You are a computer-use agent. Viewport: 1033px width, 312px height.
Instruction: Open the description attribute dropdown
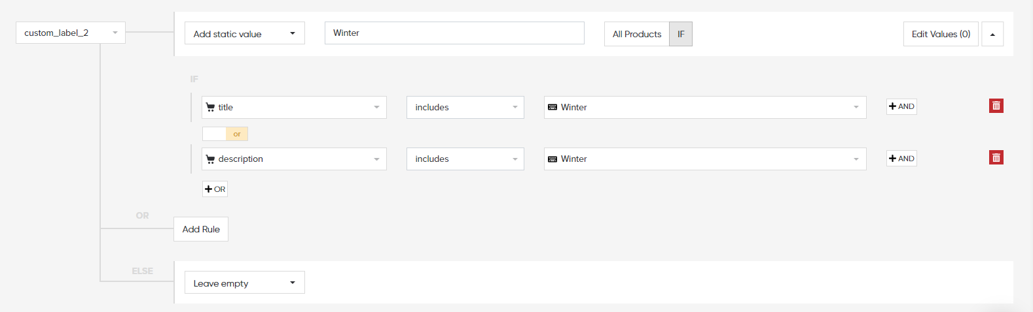294,159
